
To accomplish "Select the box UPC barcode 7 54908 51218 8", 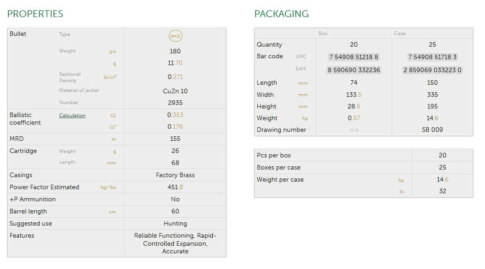I will pos(354,57).
